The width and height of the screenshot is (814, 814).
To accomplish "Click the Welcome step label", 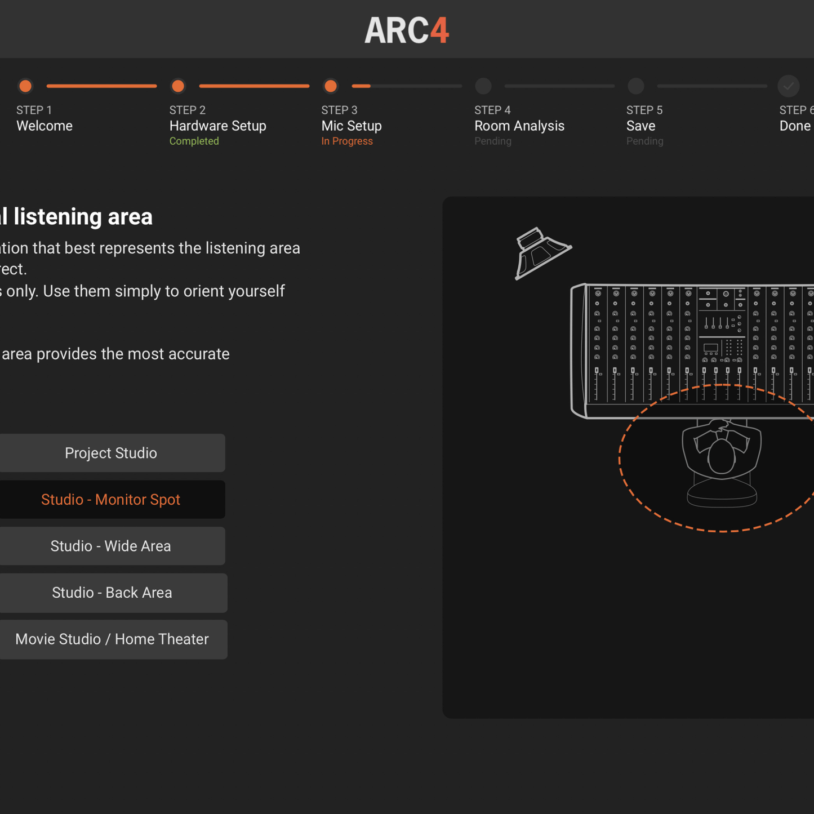I will click(45, 126).
